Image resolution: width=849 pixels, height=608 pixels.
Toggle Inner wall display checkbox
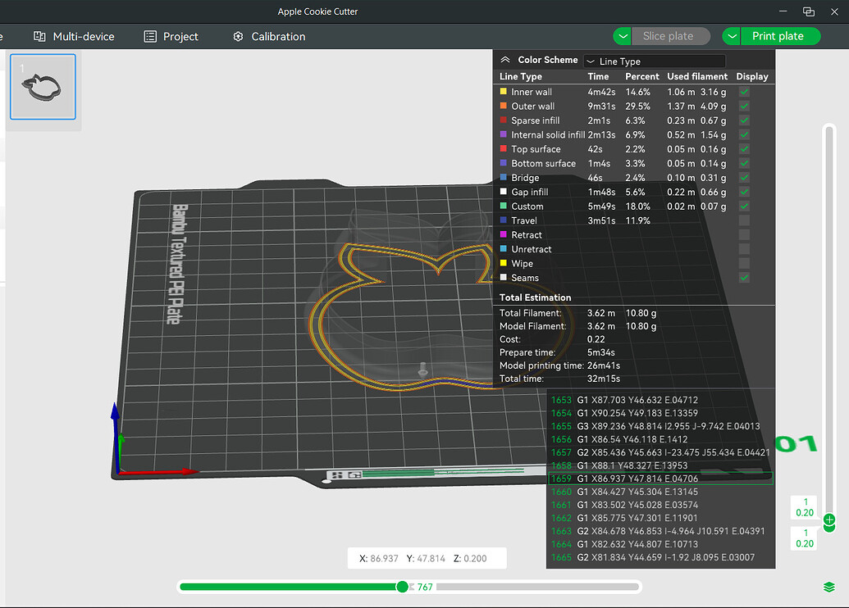[x=745, y=92]
